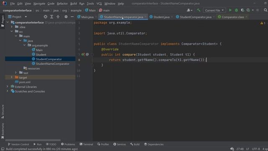268x151 pixels.
Task: Click the override gutter icon on line 7
Action: pos(83,55)
